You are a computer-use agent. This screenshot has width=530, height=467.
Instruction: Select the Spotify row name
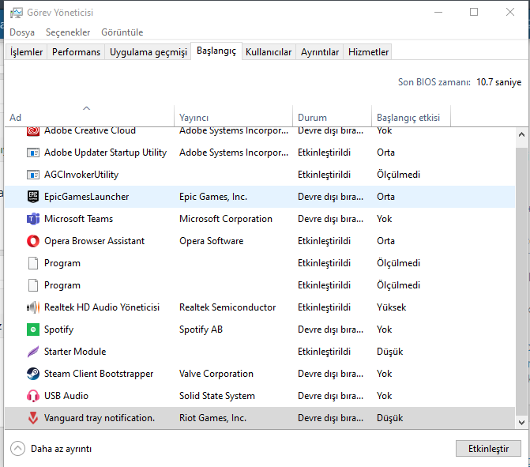(x=58, y=330)
